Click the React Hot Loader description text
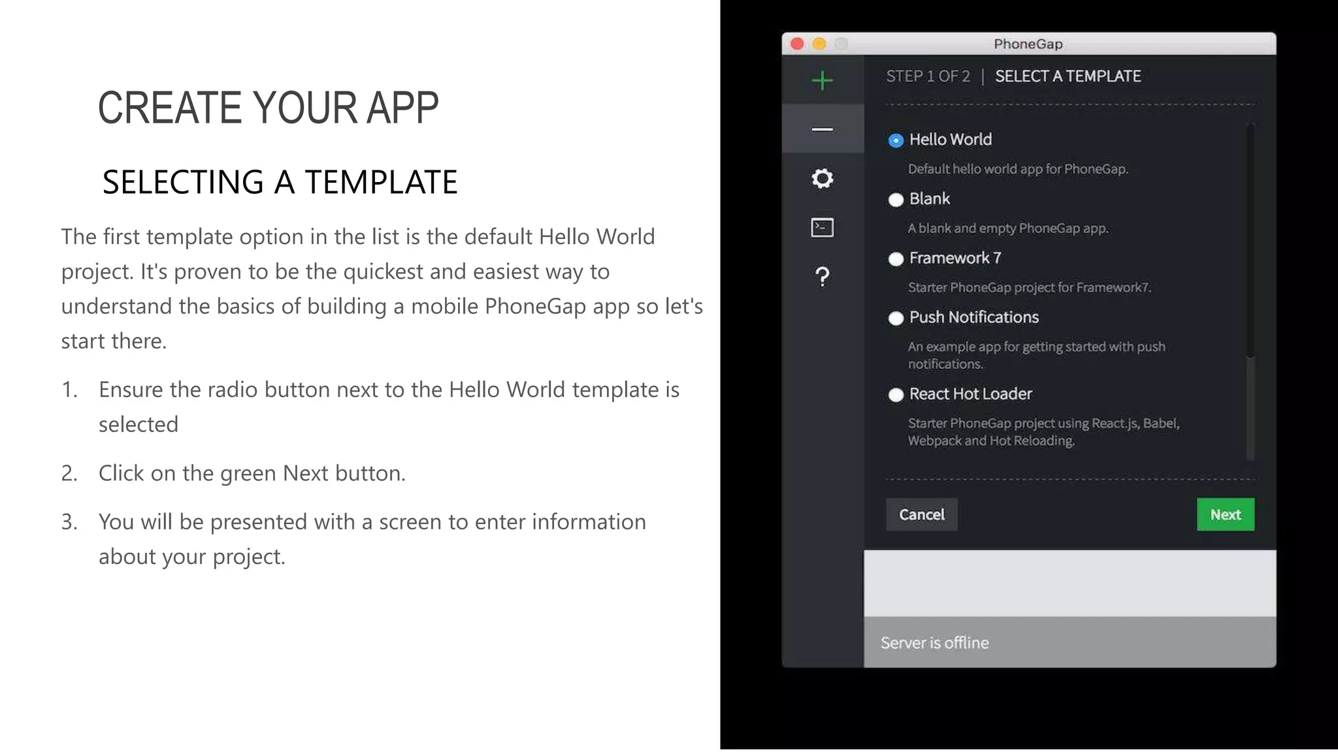The height and width of the screenshot is (752, 1338). pyautogui.click(x=1043, y=431)
